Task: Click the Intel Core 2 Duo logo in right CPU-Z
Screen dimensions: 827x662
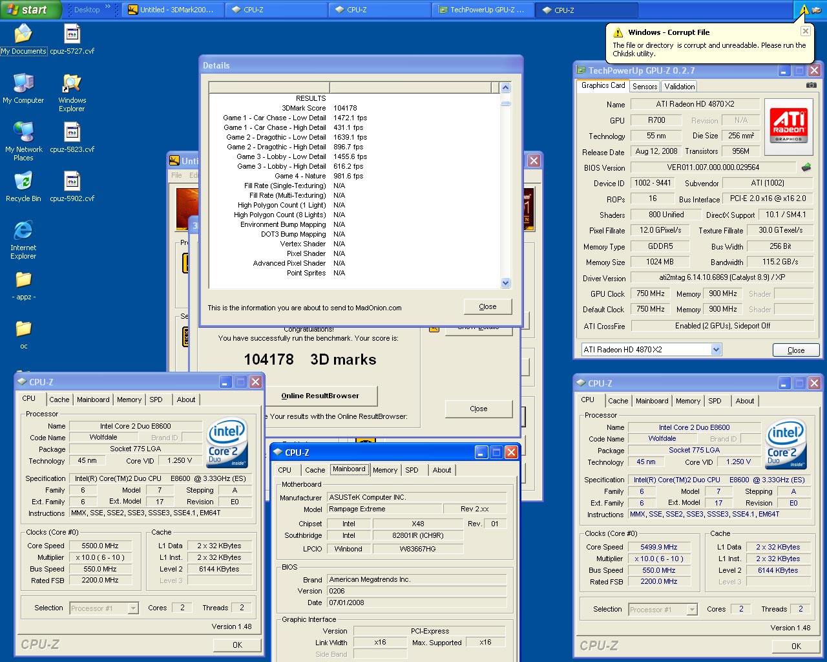Action: 786,445
